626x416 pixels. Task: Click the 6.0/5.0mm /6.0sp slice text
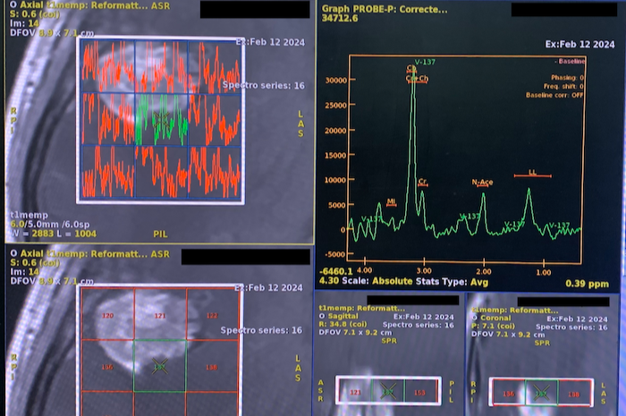tap(50, 225)
